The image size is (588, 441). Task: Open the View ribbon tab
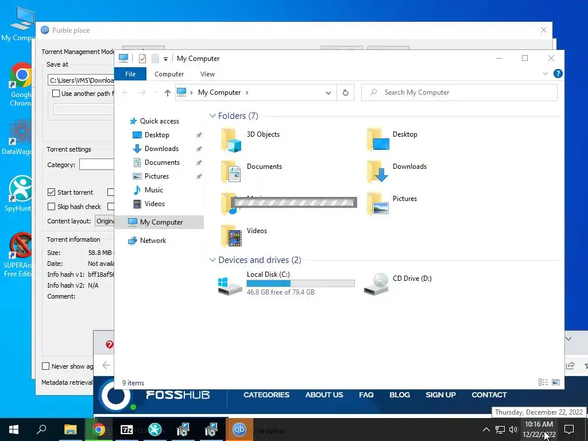tap(207, 74)
